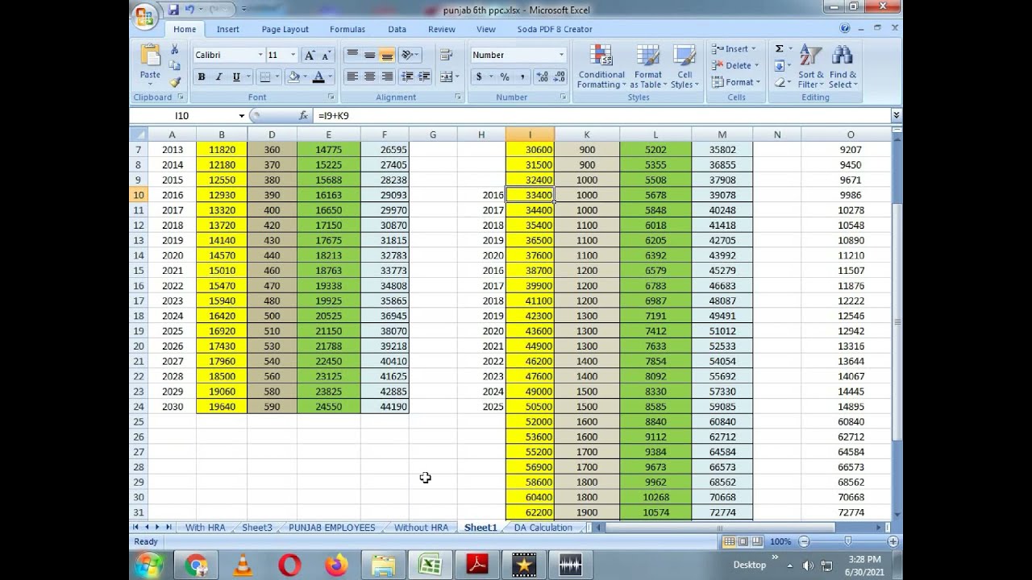Open Sort & Filter menu

pos(811,67)
